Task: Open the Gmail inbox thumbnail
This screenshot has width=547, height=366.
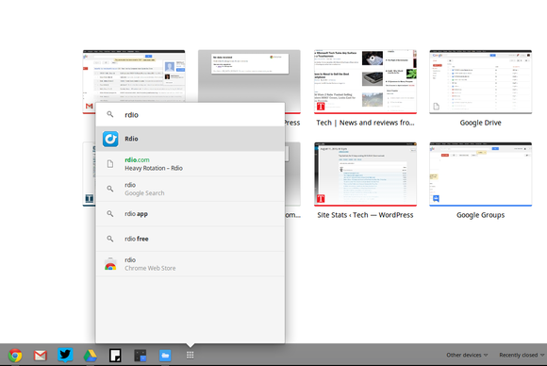Action: coord(134,75)
